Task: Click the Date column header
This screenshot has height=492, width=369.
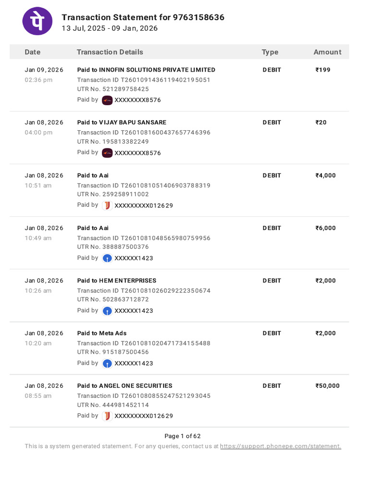Action: (x=33, y=52)
